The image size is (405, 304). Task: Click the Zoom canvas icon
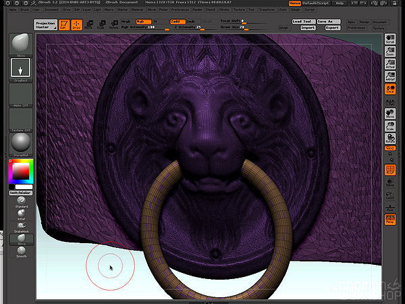(x=390, y=52)
